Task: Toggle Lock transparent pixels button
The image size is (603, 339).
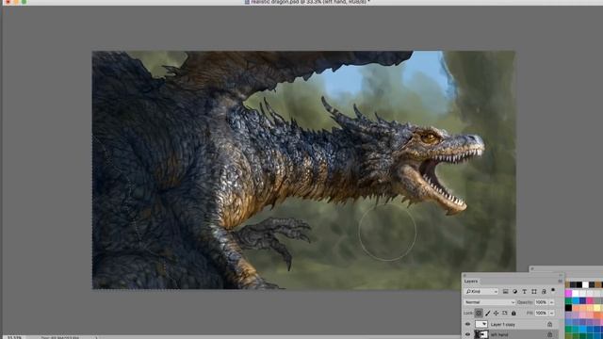Action: (479, 313)
